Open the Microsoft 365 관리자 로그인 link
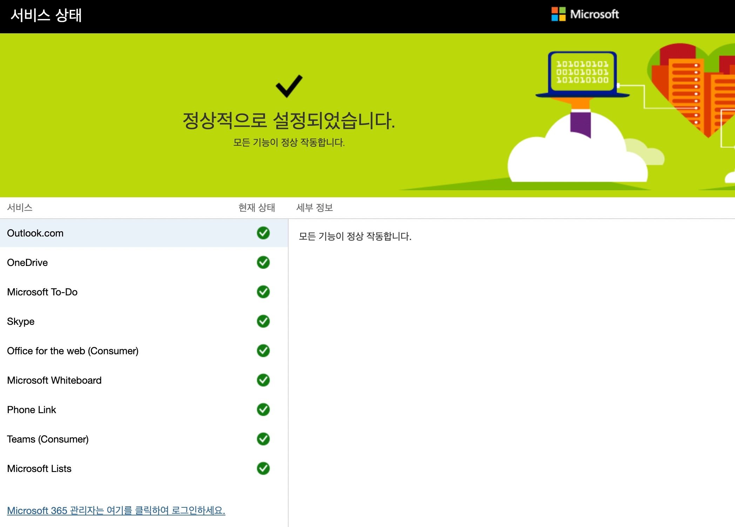 [x=116, y=511]
